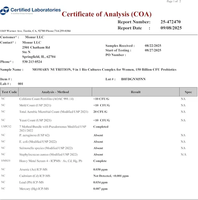Click Salmonella species (Modified USP 2022) text
This screenshot has width=198, height=200.
point(46,148)
